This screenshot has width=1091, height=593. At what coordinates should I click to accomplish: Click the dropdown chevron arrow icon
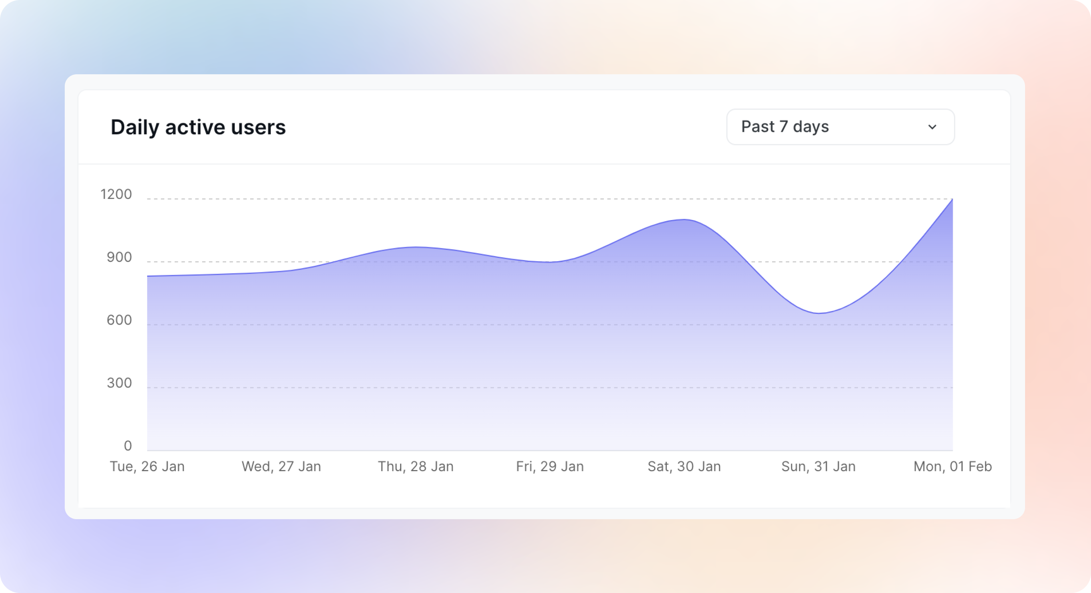[932, 127]
